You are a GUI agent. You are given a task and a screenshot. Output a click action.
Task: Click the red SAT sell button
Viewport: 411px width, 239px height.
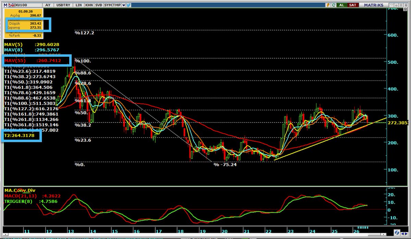coord(353,5)
